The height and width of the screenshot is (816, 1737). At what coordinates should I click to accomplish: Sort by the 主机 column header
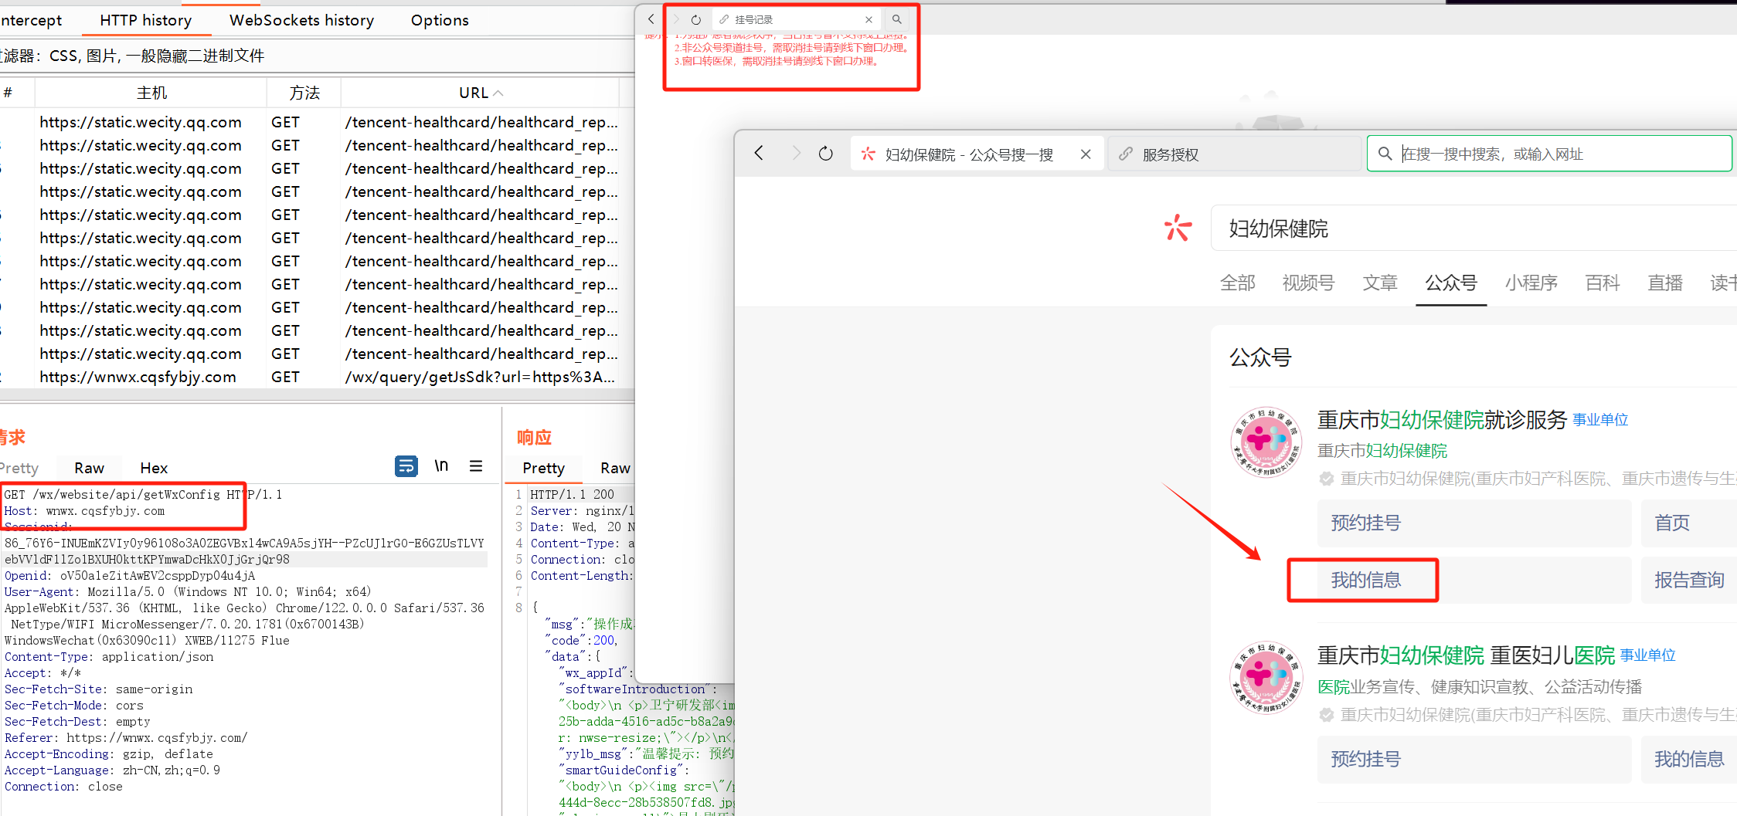(151, 93)
